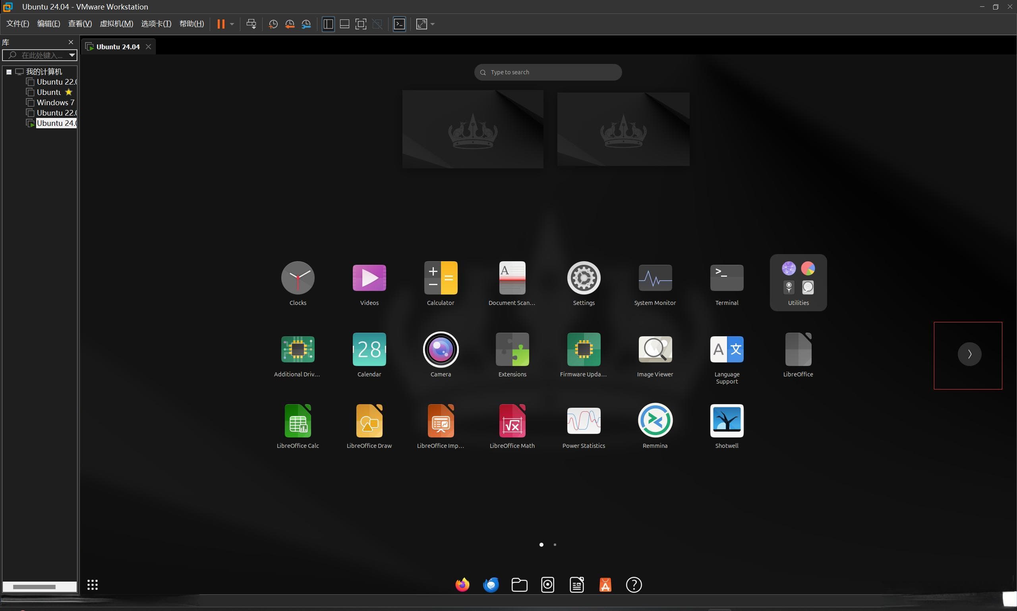Select the starred Ubuntu VM in library
The width and height of the screenshot is (1017, 611).
[x=49, y=92]
